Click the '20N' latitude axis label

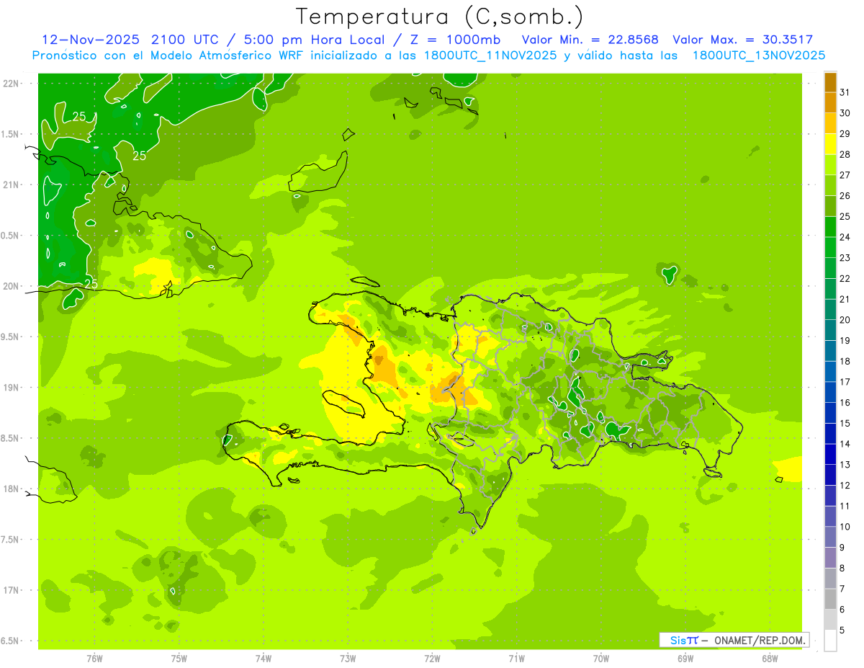[11, 286]
